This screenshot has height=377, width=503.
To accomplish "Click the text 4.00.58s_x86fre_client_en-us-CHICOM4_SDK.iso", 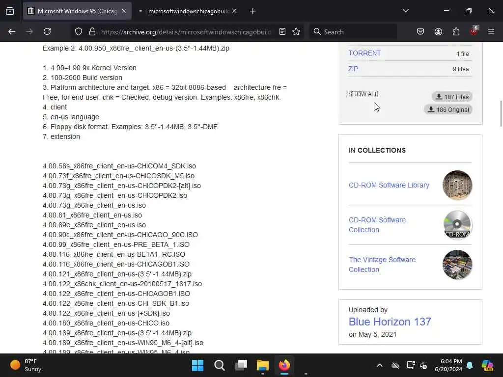I will pyautogui.click(x=119, y=166).
